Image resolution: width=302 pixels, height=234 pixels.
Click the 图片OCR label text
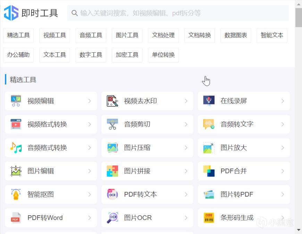[x=138, y=218]
